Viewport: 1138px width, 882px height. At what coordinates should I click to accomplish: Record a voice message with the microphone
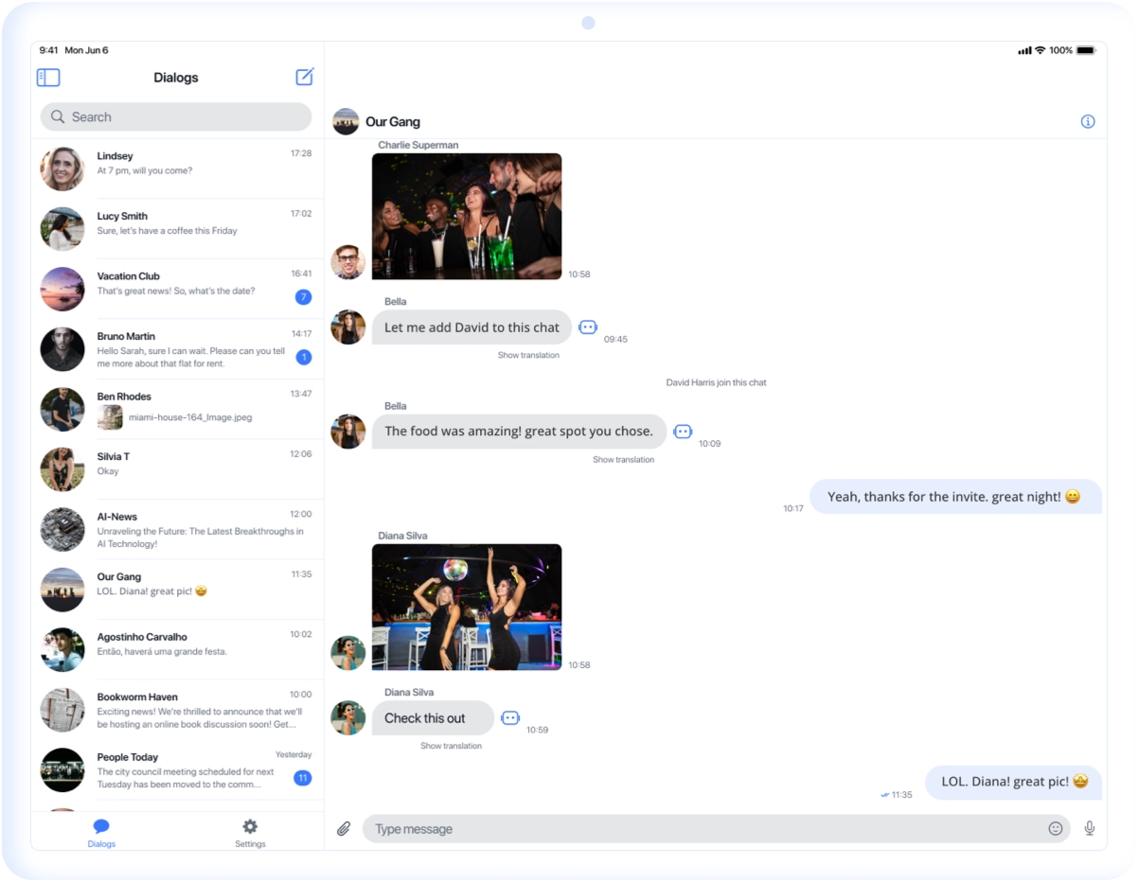pyautogui.click(x=1090, y=829)
